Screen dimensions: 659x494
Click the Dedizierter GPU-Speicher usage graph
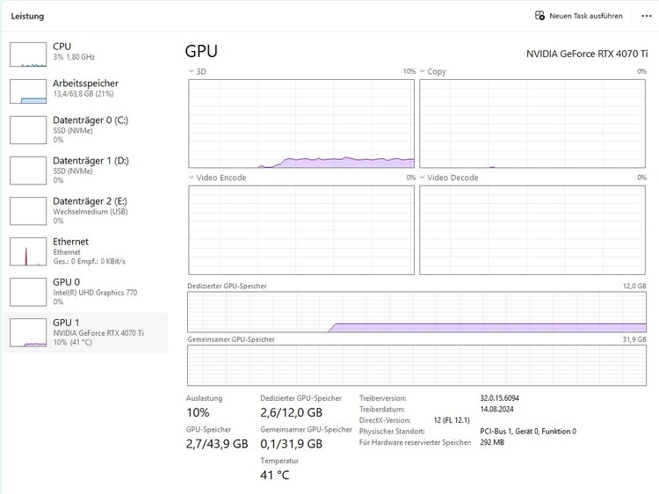click(416, 312)
